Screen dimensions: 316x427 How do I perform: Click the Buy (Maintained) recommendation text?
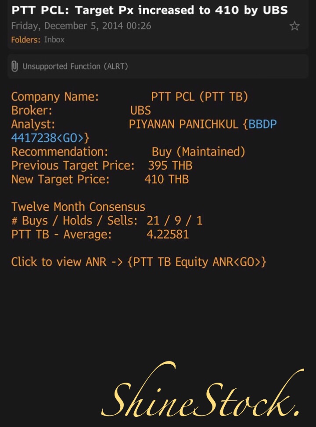coord(198,152)
